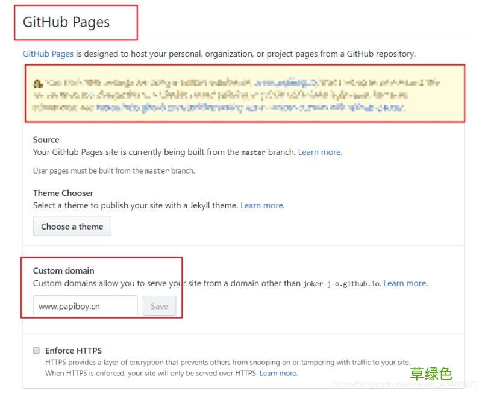Click the blog.csdn.net watermark URL
The width and height of the screenshot is (482, 394).
pos(404,384)
